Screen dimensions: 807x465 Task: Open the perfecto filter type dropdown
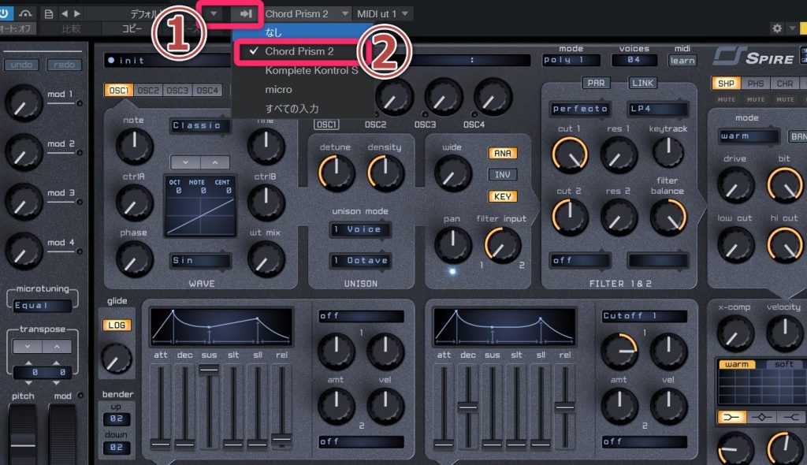pos(581,109)
